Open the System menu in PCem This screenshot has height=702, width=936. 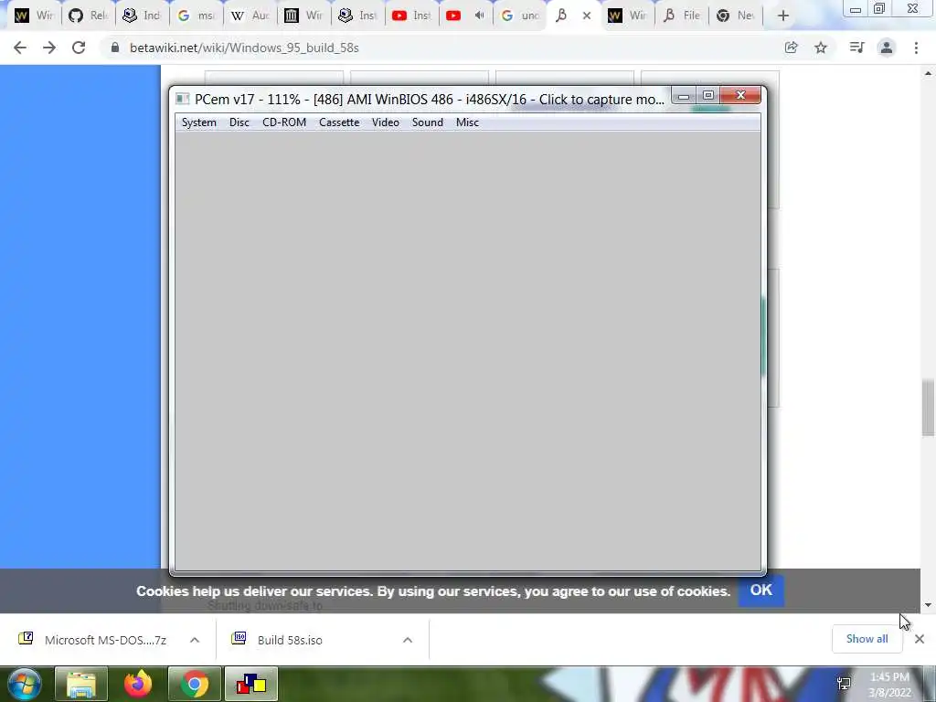click(x=198, y=122)
